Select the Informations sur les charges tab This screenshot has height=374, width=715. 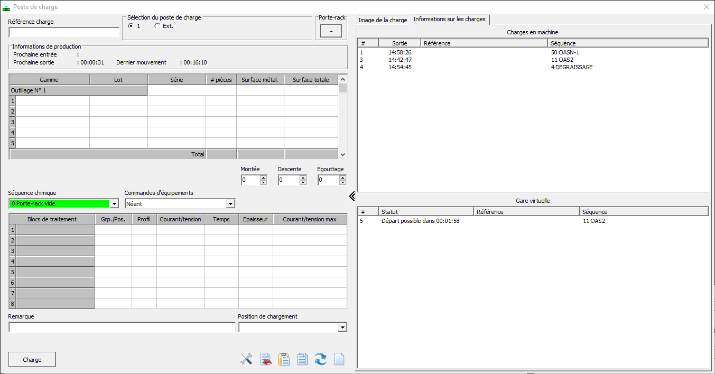449,20
